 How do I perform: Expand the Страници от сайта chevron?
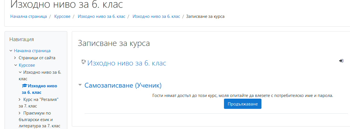[16, 58]
